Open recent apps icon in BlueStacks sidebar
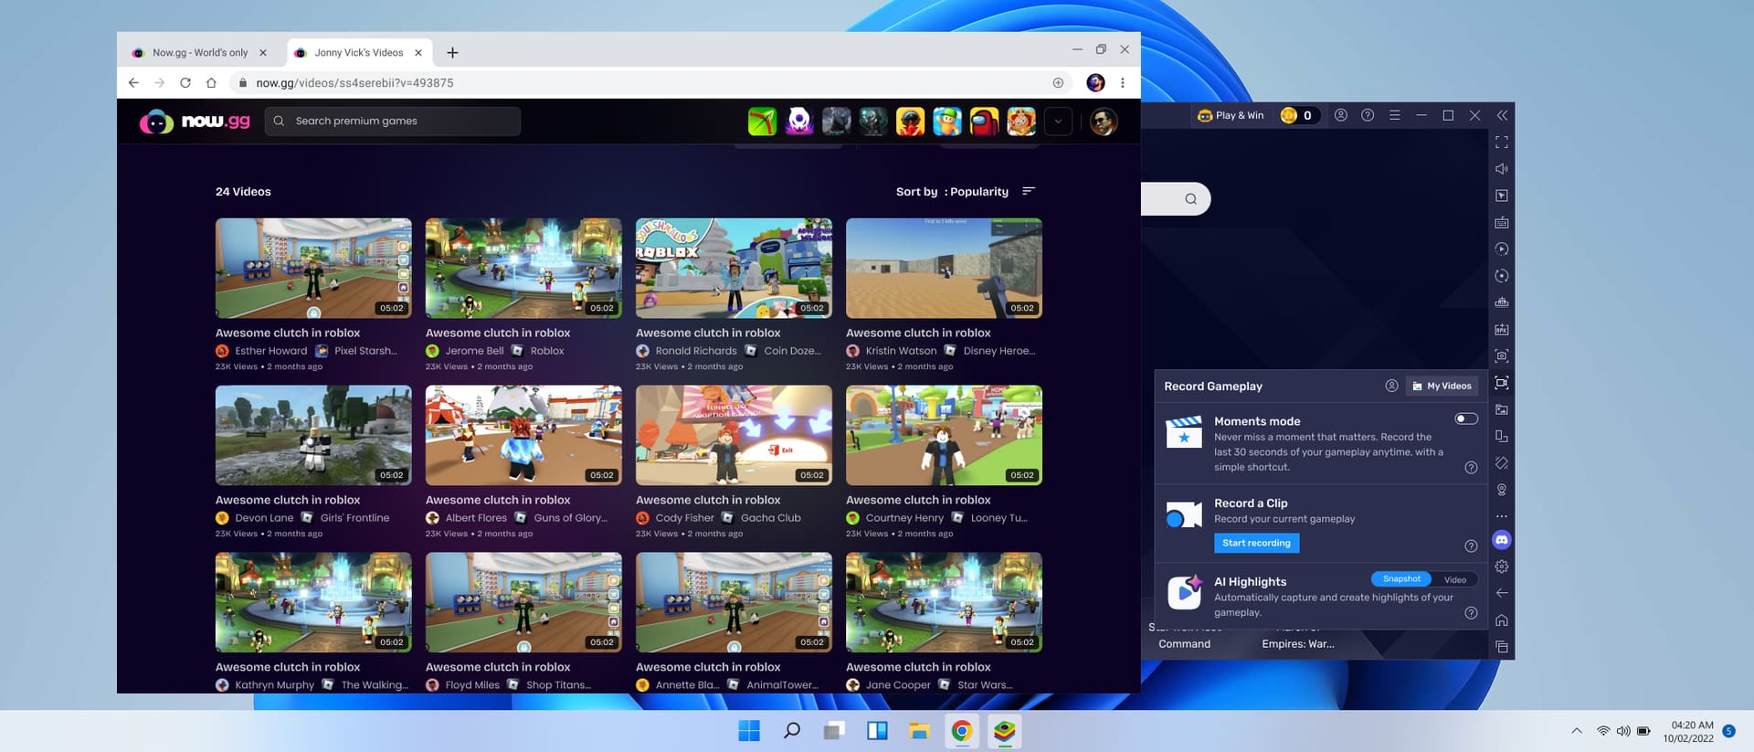 point(1502,647)
